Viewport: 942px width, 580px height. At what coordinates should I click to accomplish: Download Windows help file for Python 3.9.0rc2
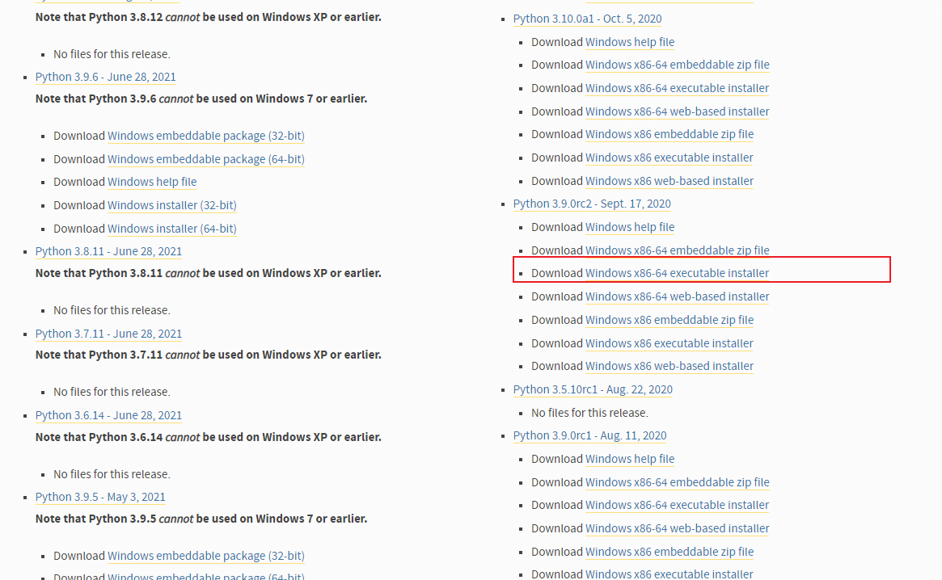pyautogui.click(x=630, y=228)
